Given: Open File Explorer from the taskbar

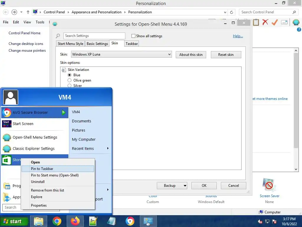Looking at the screenshot, I should (39, 221).
